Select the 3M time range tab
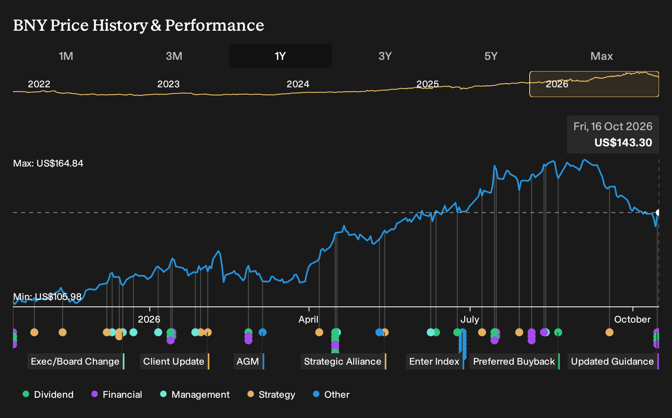Image resolution: width=672 pixels, height=418 pixels. [x=174, y=56]
